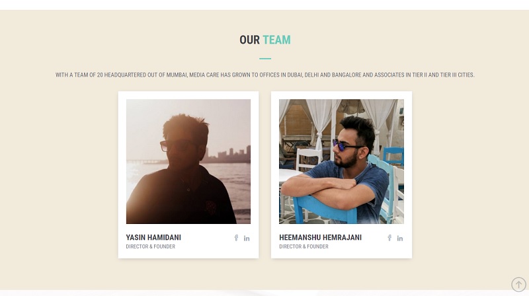Click the scroll-to-top arrow button
The image size is (529, 296).
click(x=518, y=284)
